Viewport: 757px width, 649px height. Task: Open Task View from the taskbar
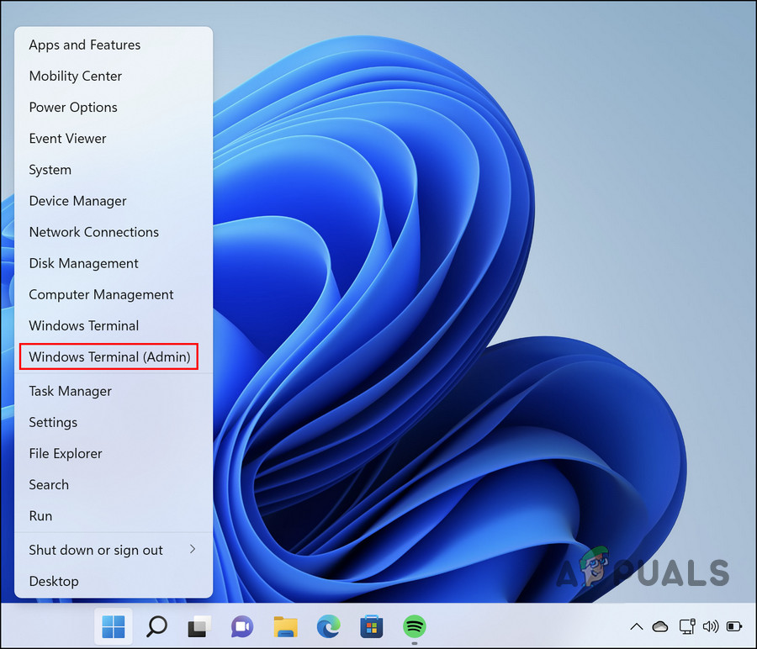pyautogui.click(x=199, y=626)
